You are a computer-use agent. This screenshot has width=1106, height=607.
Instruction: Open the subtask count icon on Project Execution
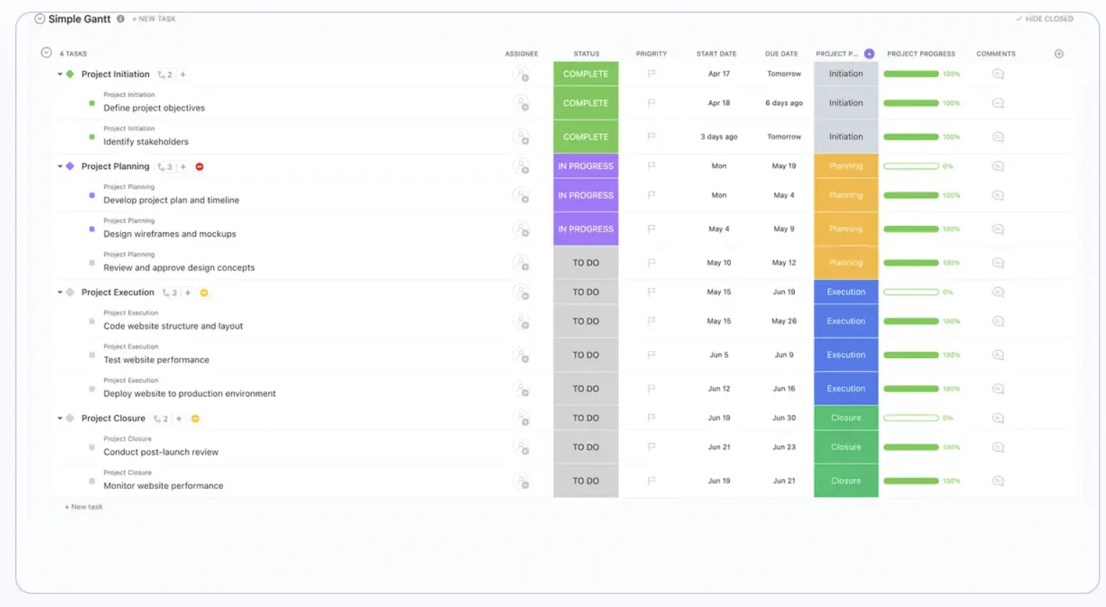[169, 293]
